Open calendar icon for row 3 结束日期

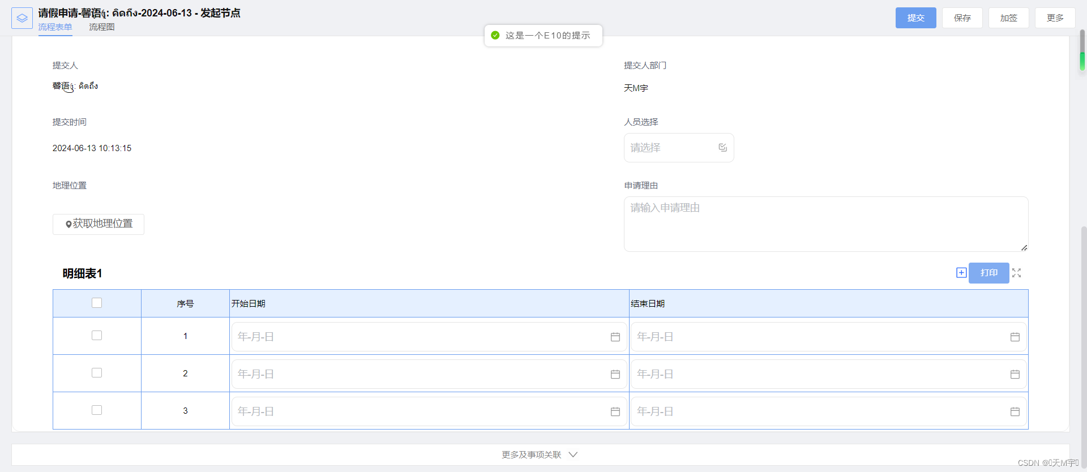pyautogui.click(x=1015, y=411)
